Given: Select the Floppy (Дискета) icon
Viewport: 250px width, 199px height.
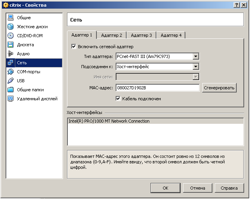Looking at the screenshot, I should [11, 45].
